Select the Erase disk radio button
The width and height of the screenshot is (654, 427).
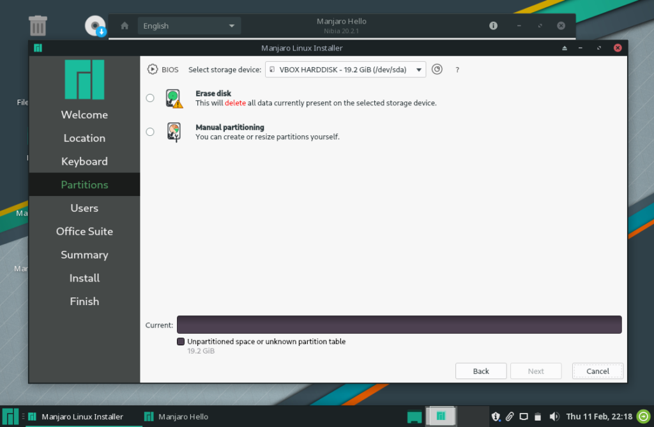click(150, 98)
